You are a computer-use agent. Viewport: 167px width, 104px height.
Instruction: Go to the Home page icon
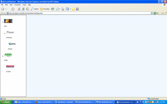tap(27, 9)
